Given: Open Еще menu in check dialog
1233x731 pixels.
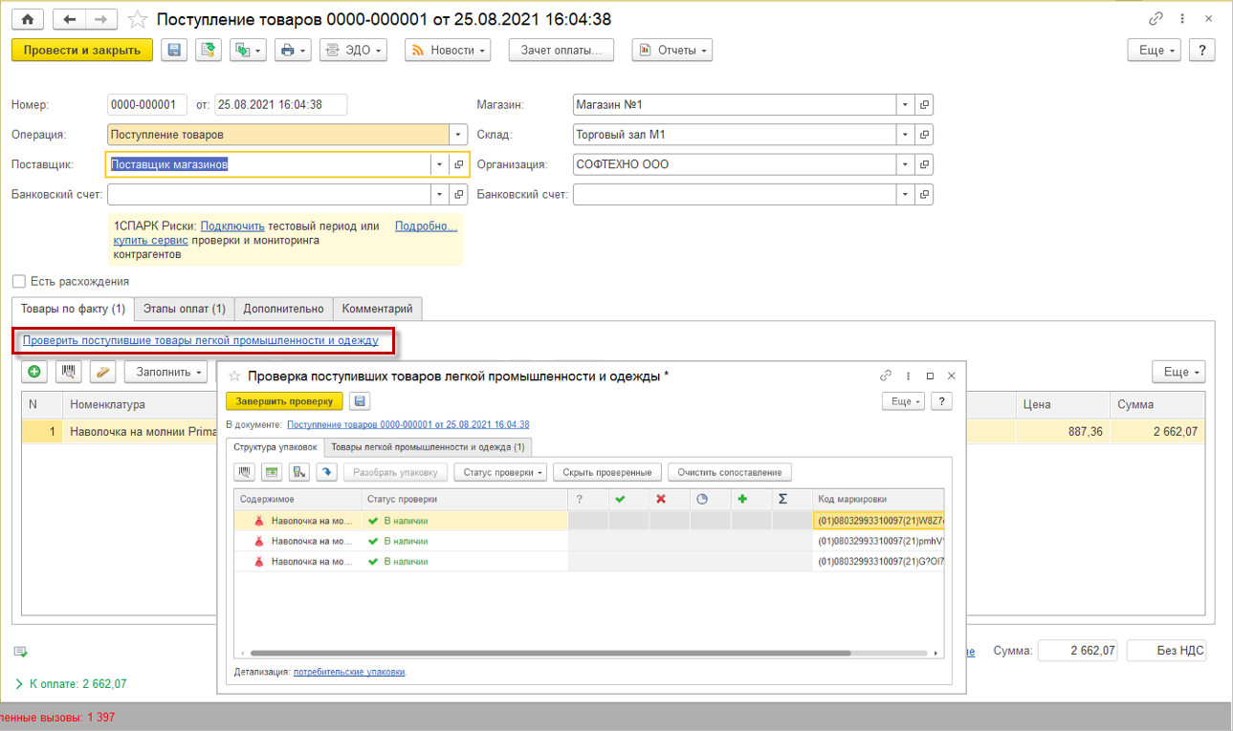Looking at the screenshot, I should 903,401.
